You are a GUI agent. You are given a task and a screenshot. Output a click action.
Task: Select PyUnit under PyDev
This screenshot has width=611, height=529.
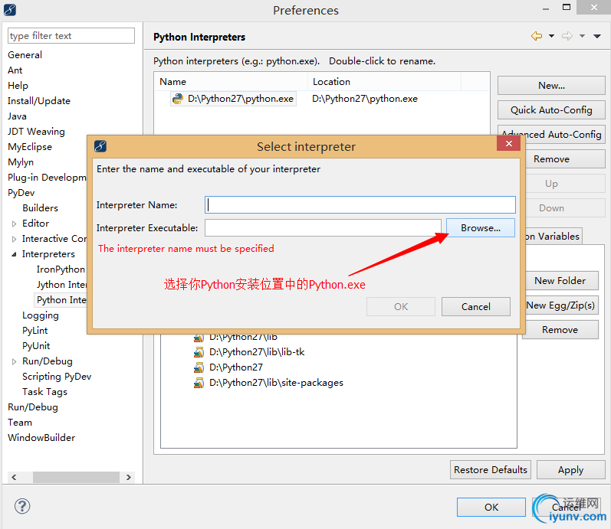coord(36,346)
